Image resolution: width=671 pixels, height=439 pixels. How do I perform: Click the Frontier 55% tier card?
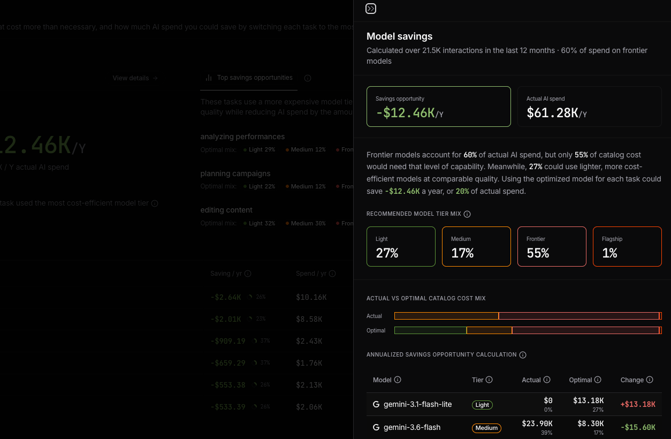pos(552,246)
